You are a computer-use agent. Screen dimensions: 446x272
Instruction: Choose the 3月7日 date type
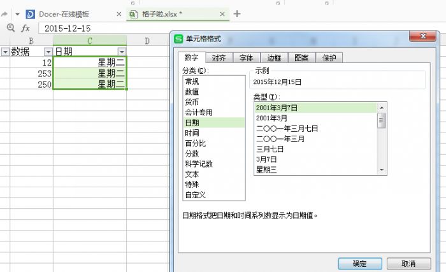[316, 159]
